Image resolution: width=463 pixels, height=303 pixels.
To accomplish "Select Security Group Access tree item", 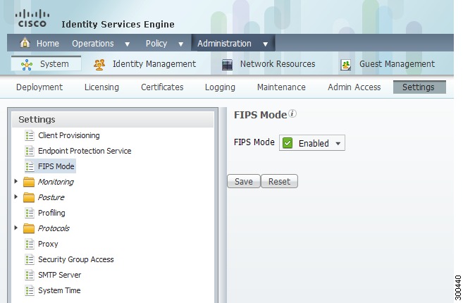I will click(x=76, y=259).
